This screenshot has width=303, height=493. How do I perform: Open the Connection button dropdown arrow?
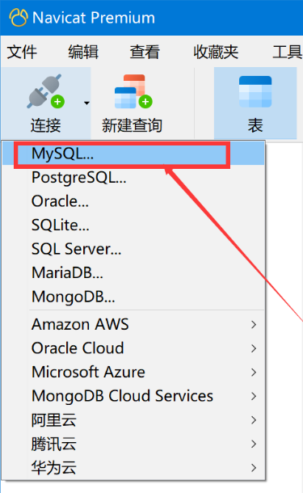pos(86,103)
